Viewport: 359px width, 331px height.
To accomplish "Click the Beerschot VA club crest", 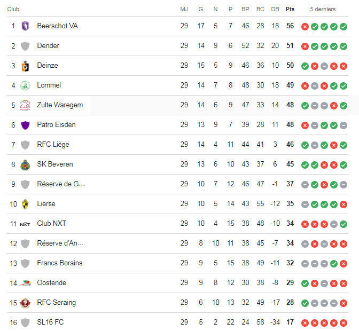I will coord(25,26).
